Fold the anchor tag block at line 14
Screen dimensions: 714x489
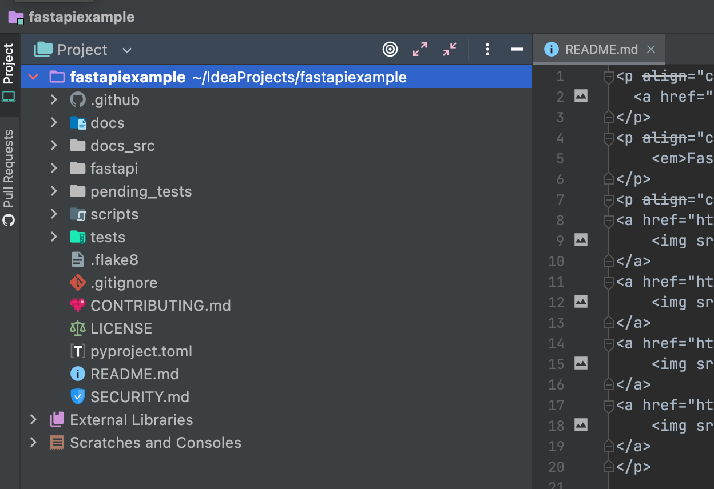tap(609, 344)
